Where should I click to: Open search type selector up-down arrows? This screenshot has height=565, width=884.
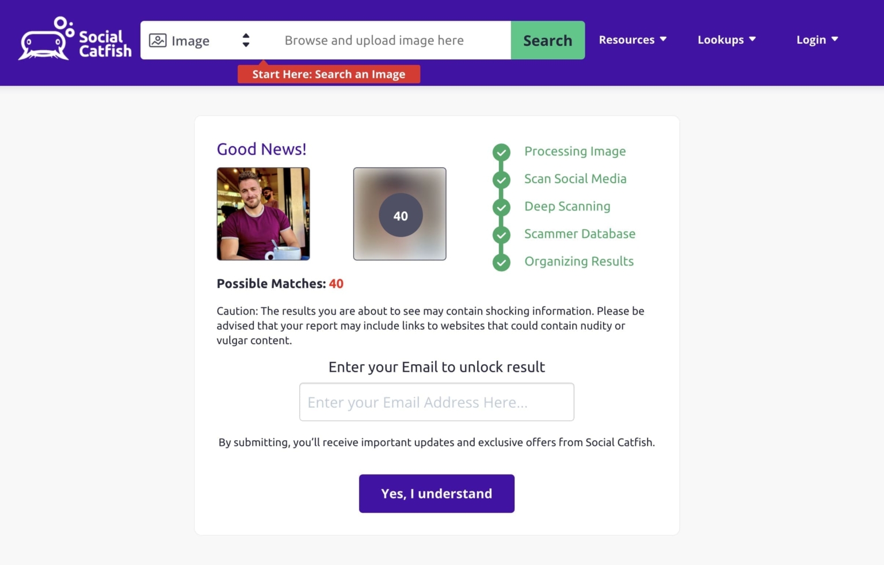[246, 40]
